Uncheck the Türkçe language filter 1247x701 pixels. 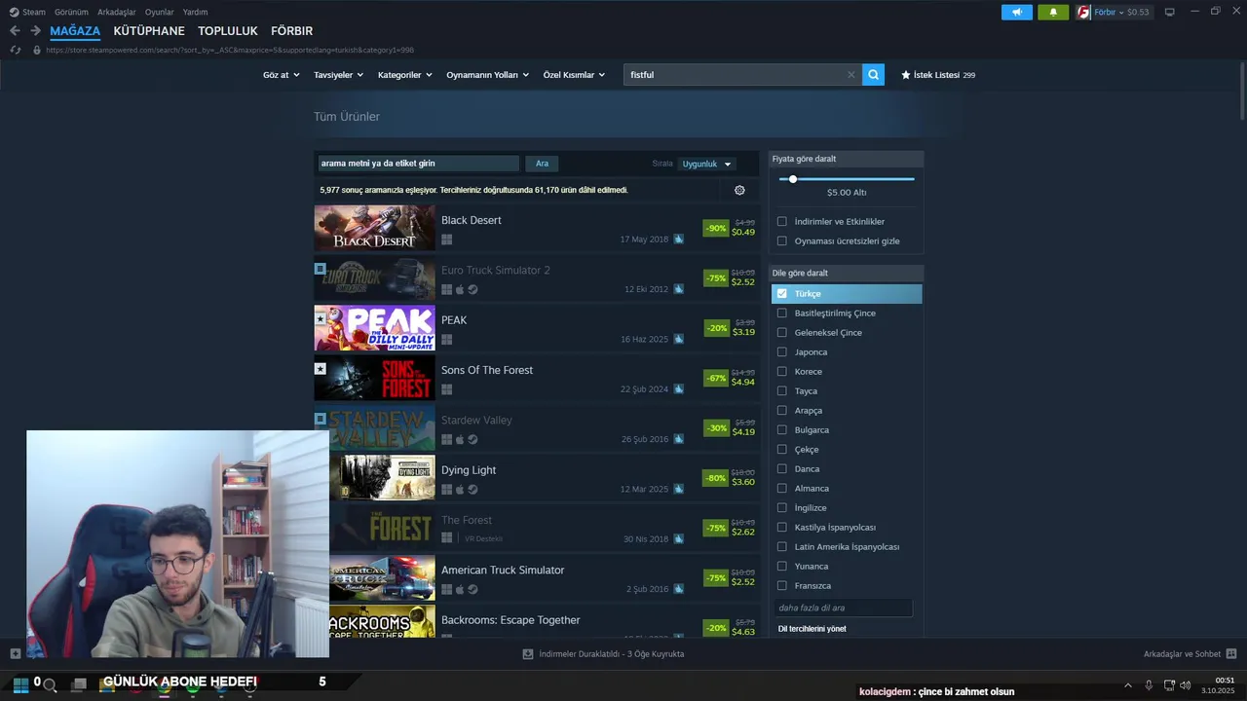[781, 293]
